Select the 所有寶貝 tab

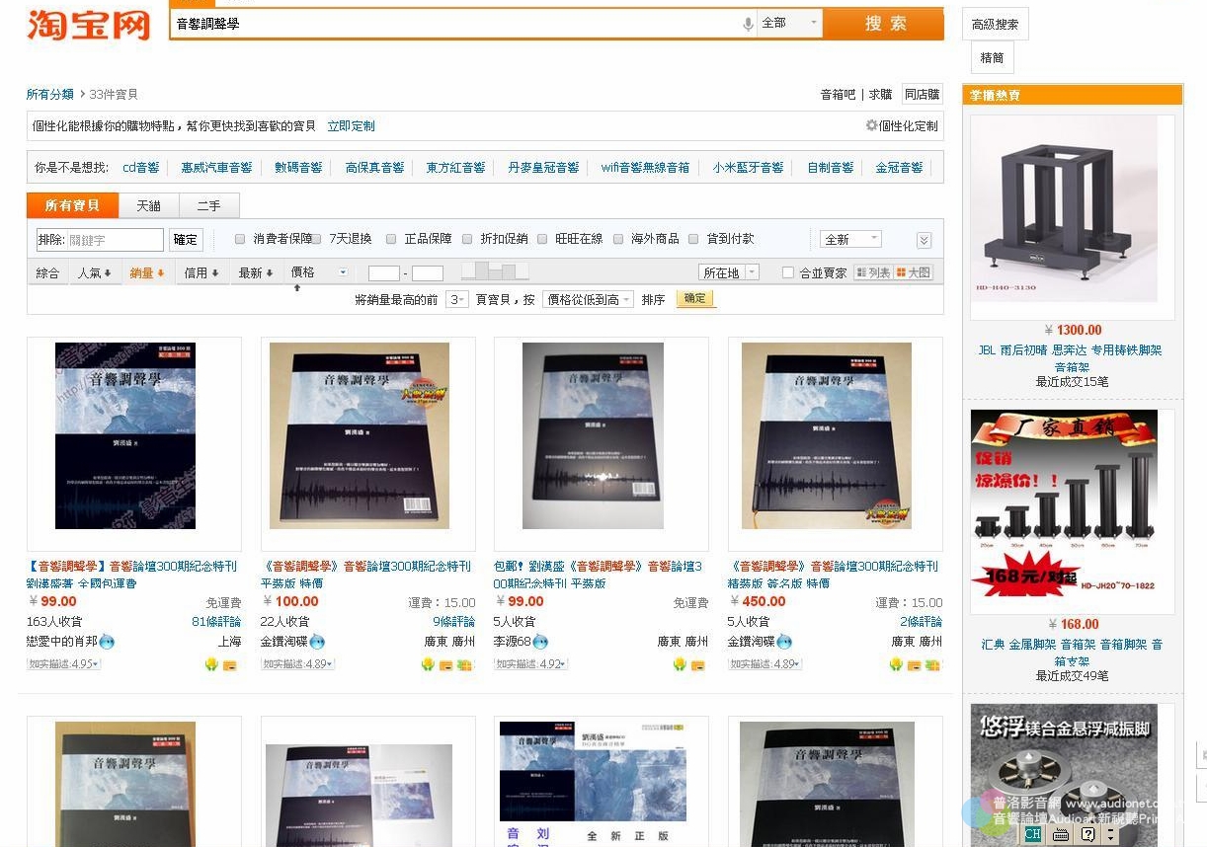click(72, 205)
